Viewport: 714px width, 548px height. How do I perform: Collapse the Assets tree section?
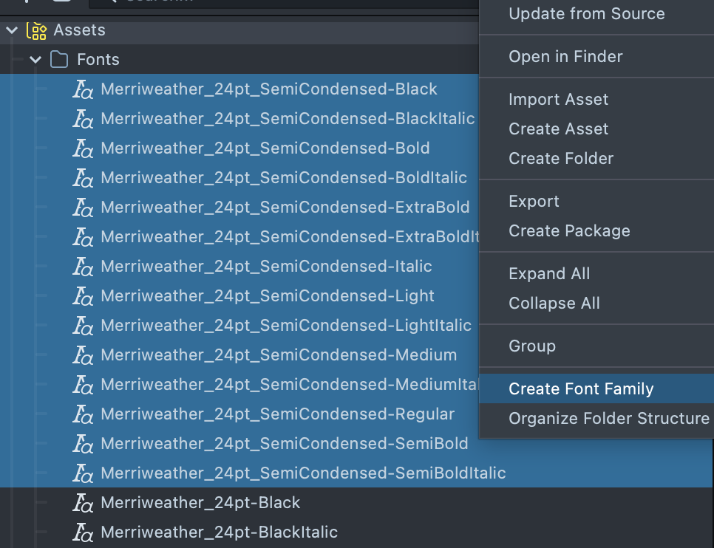point(11,30)
